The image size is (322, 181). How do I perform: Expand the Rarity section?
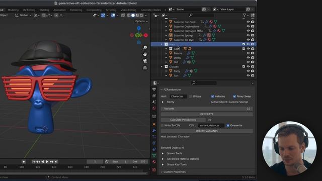click(x=163, y=102)
